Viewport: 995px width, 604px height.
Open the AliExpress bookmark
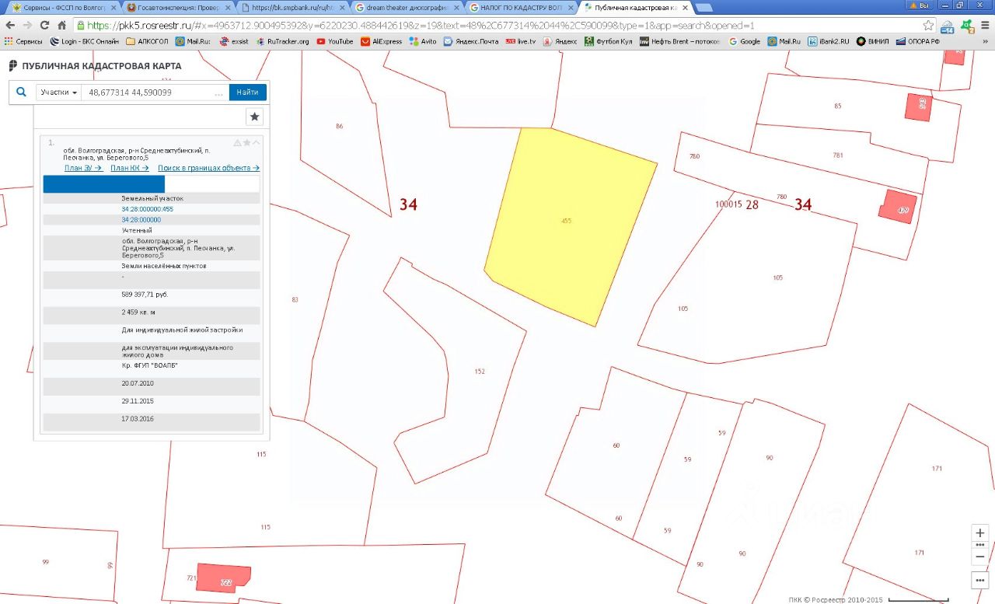[381, 41]
